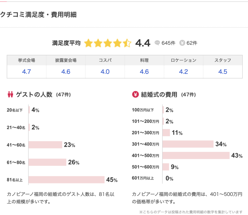This screenshot has height=215, width=248.
Task: Click the speech bubble review count icon
Action: 157,43
